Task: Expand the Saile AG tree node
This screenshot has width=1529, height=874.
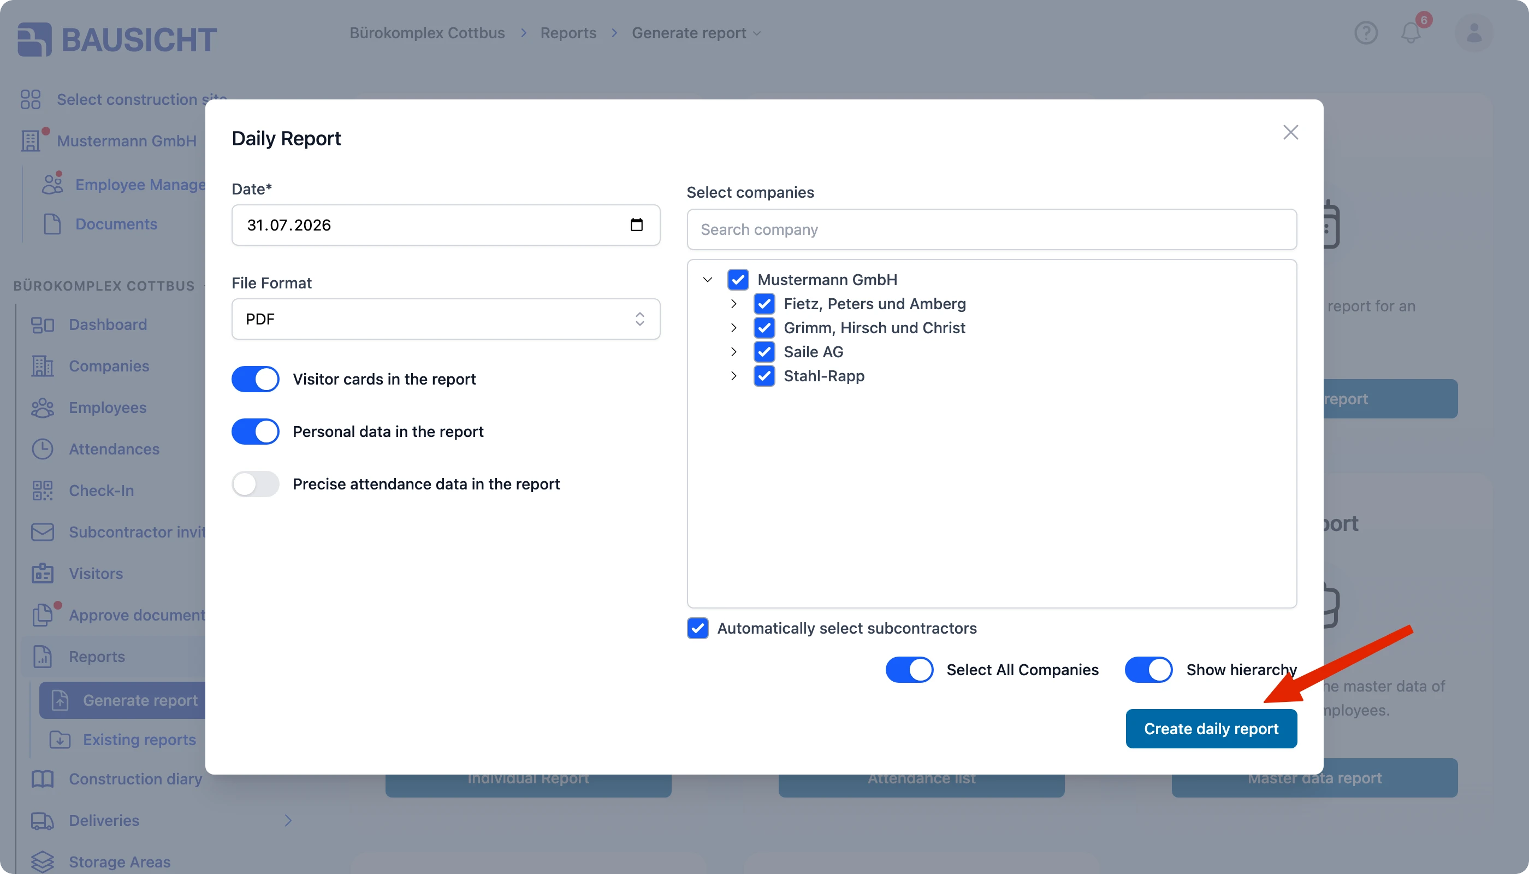Action: (733, 352)
